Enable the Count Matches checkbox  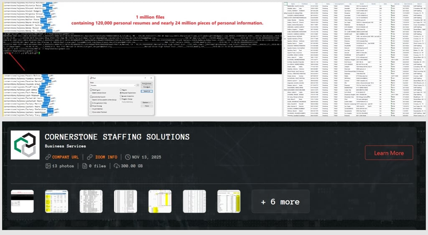pos(91,109)
